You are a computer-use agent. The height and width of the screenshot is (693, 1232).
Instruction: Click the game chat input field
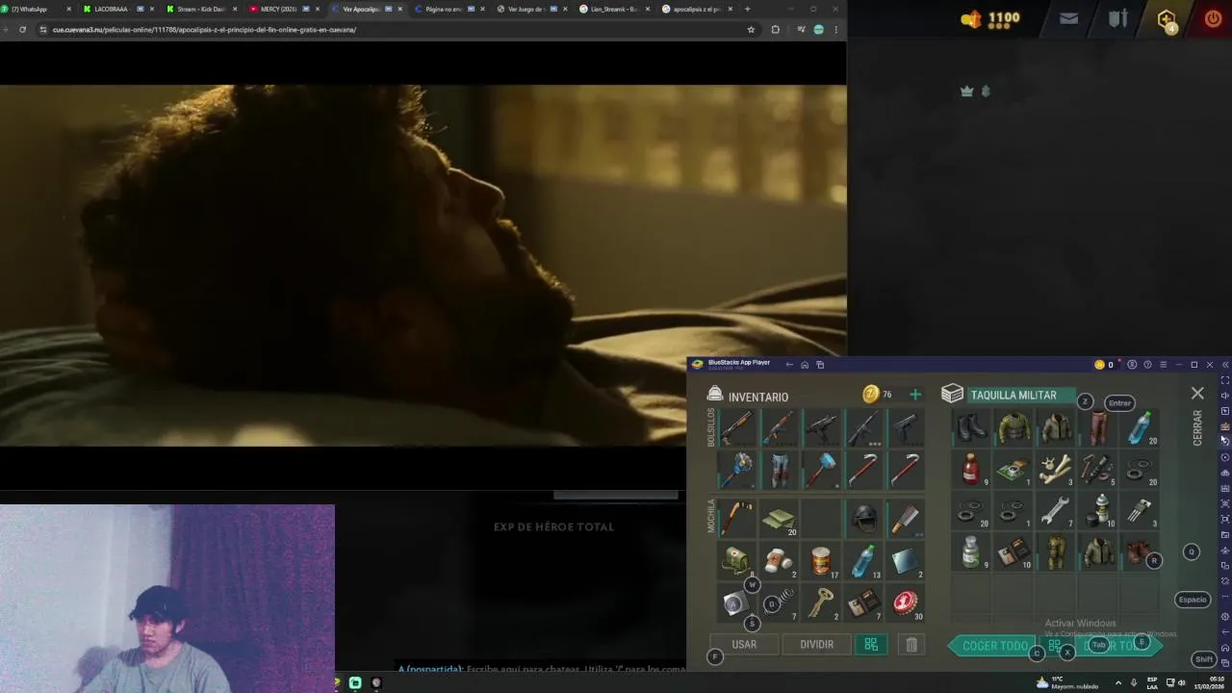click(x=542, y=669)
